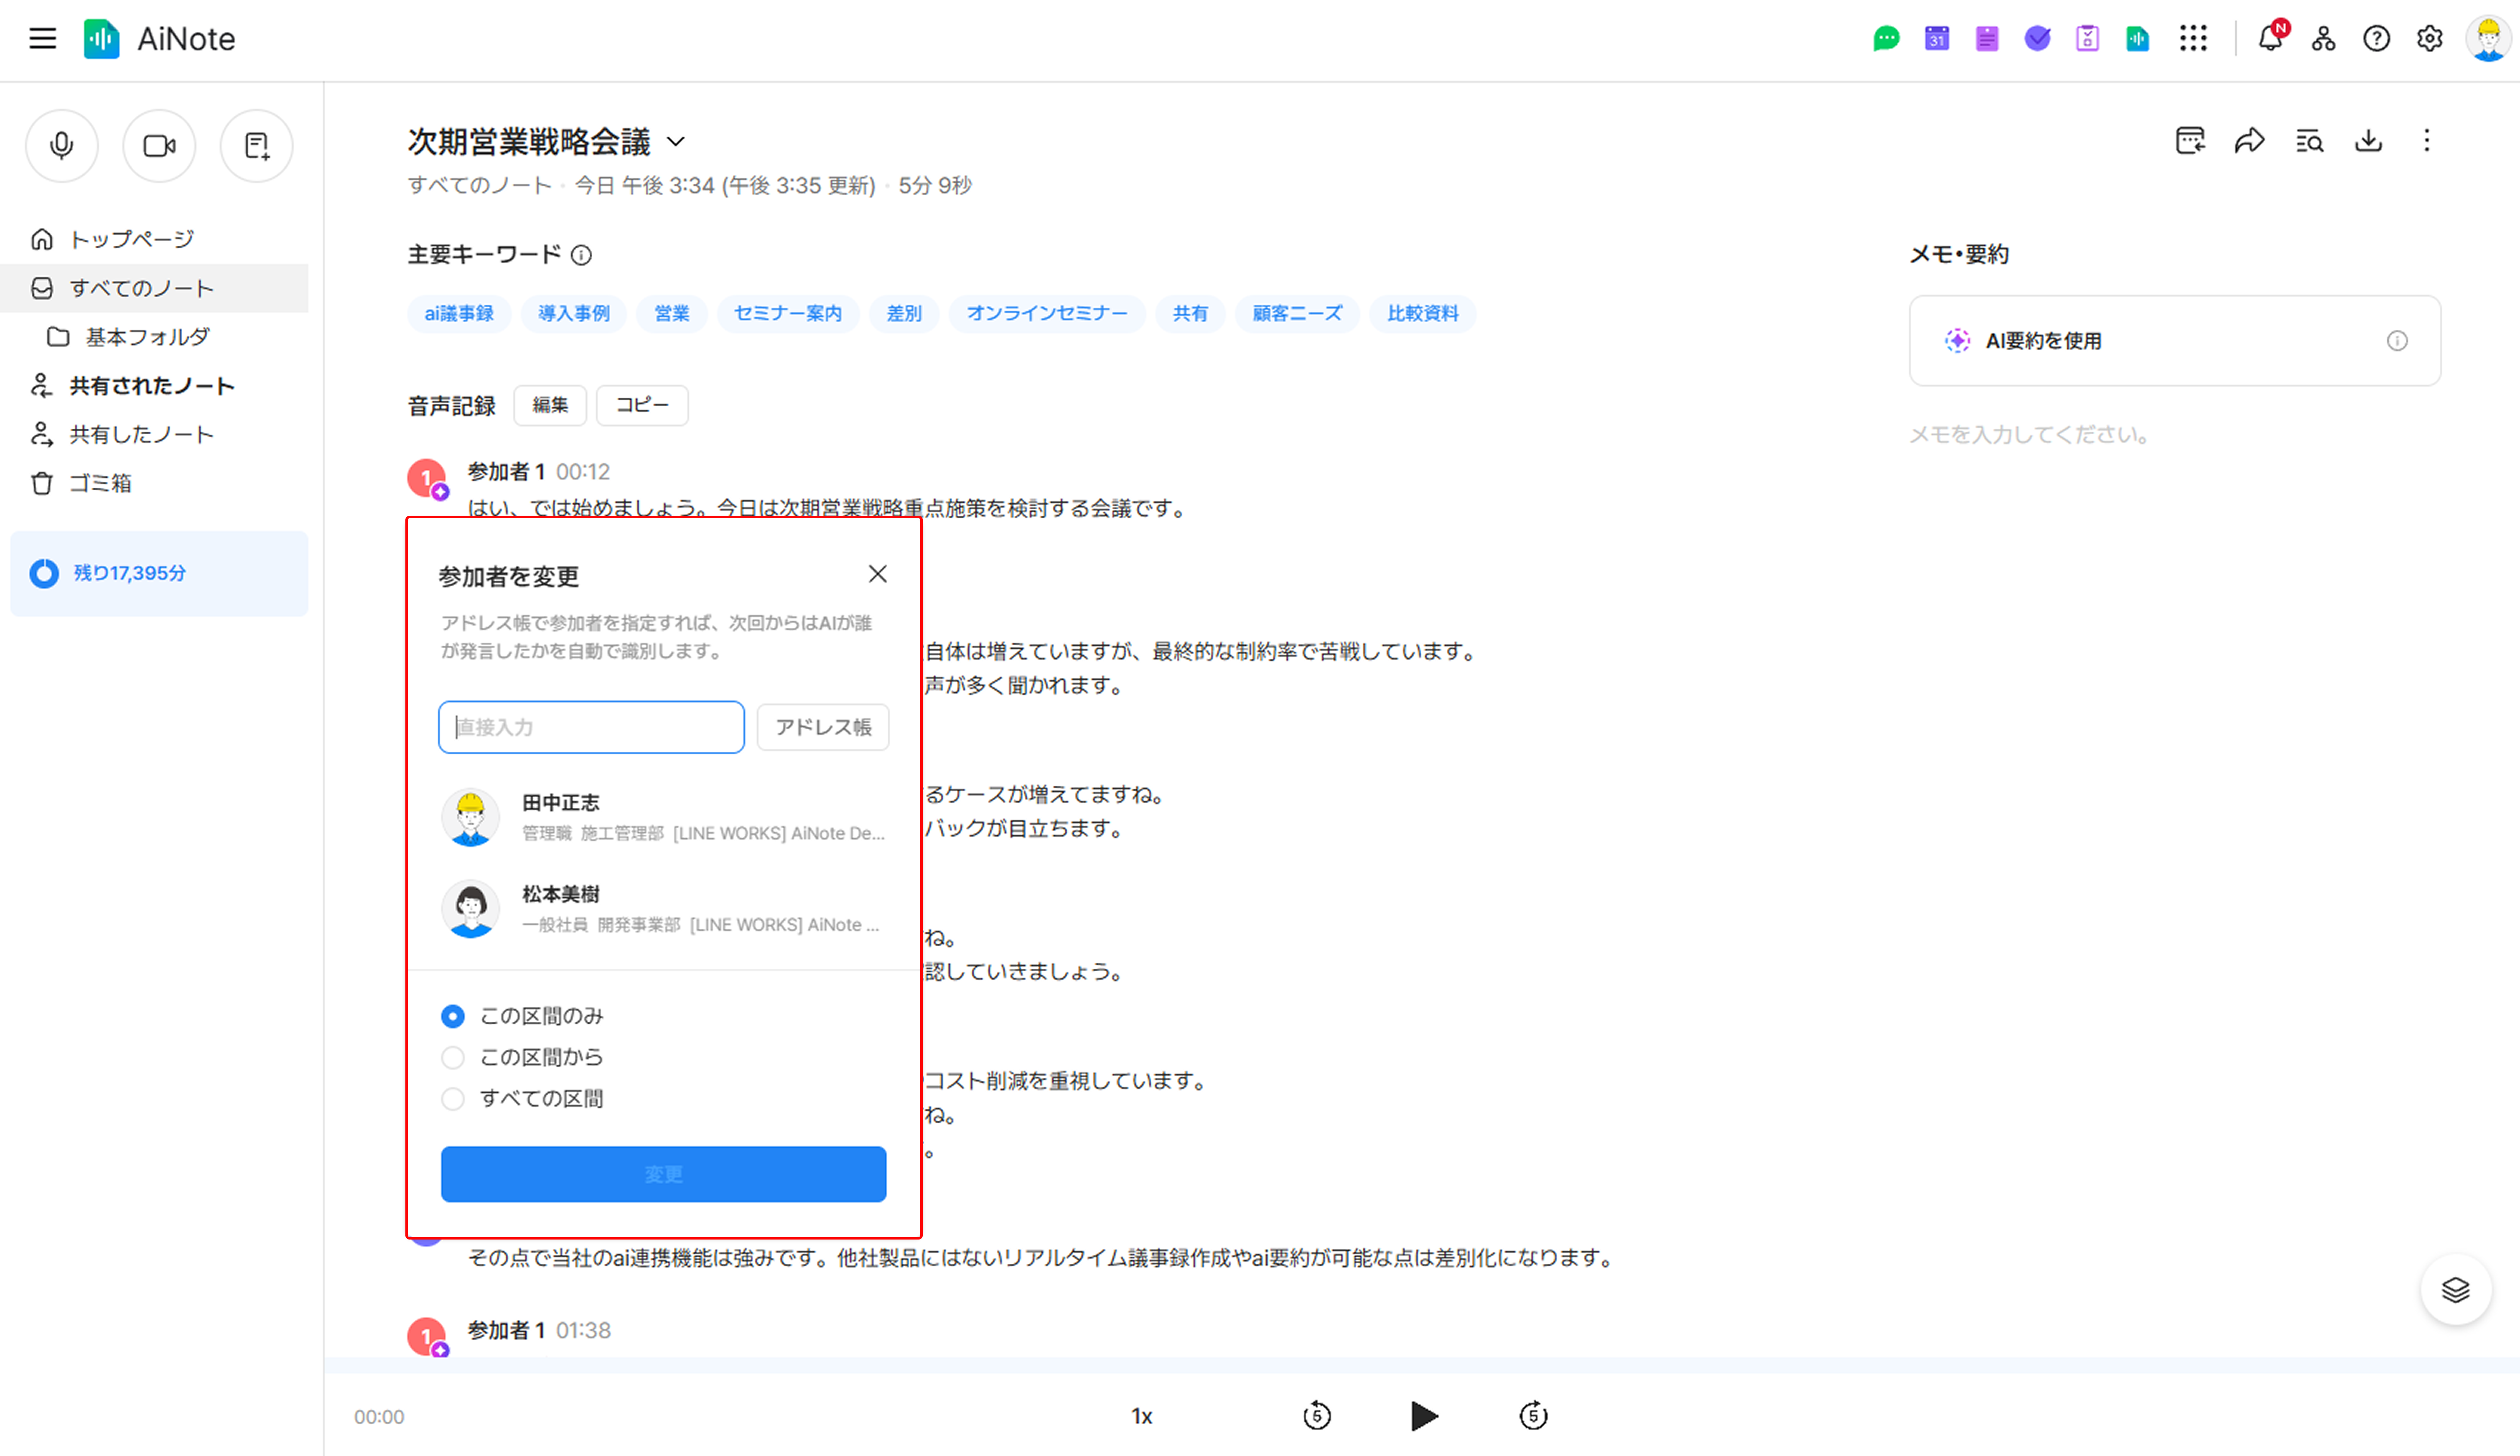This screenshot has width=2520, height=1456.
Task: Open the three-dot more options menu
Action: [2426, 141]
